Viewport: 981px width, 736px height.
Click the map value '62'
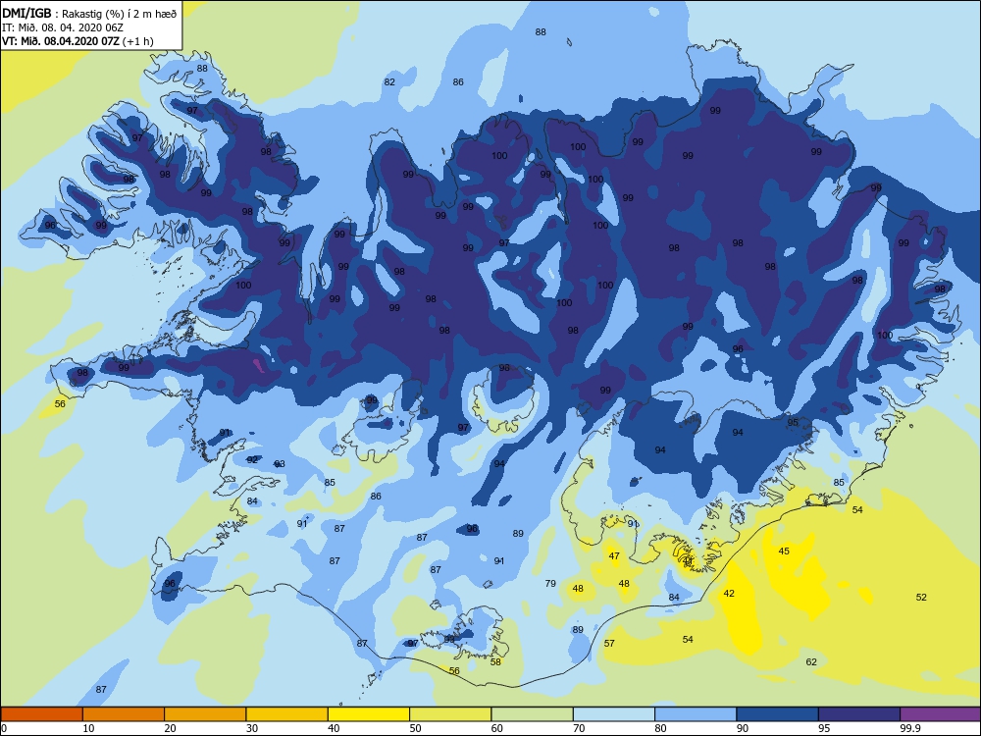pyautogui.click(x=811, y=662)
